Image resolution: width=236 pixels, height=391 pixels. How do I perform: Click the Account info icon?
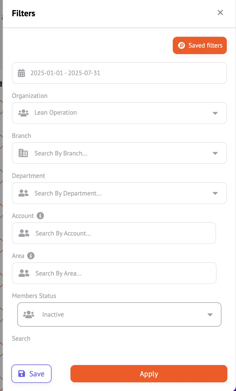tap(40, 216)
